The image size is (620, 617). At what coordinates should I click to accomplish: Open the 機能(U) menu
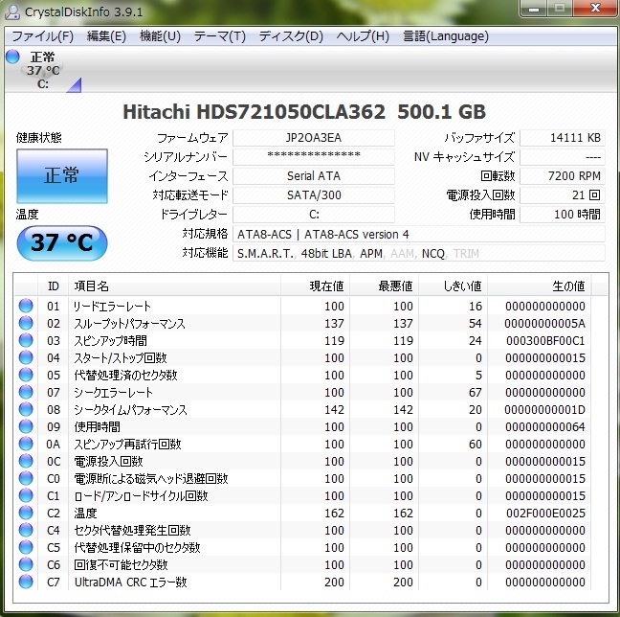160,36
